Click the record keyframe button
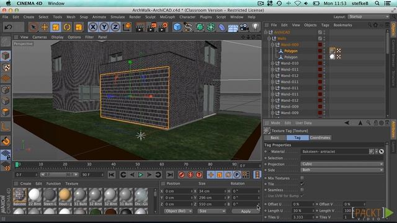This screenshot has width=397, height=223. (182, 175)
